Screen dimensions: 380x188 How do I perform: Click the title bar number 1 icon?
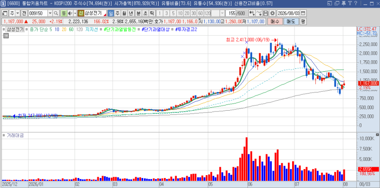(x=3, y=3)
